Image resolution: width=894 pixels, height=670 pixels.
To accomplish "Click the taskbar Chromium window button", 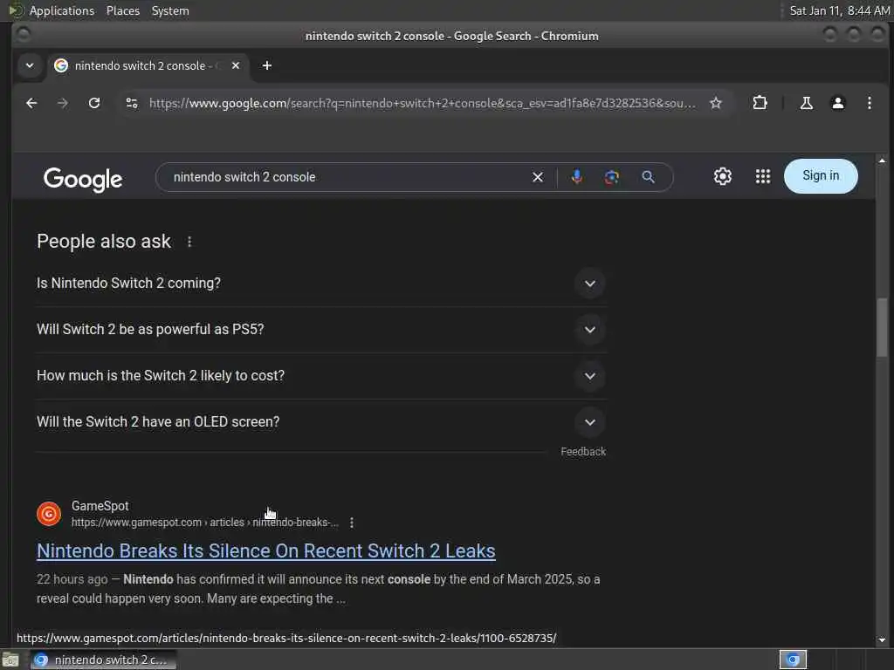I will coord(103,660).
